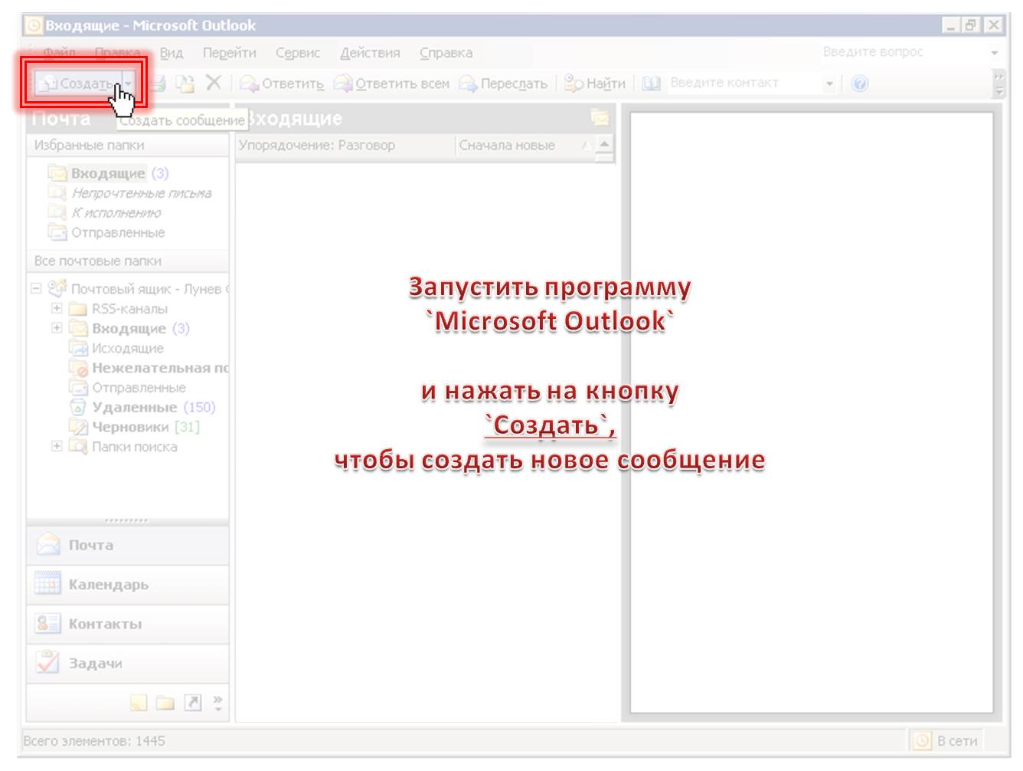Click the Все почтовые папки header

point(128,261)
